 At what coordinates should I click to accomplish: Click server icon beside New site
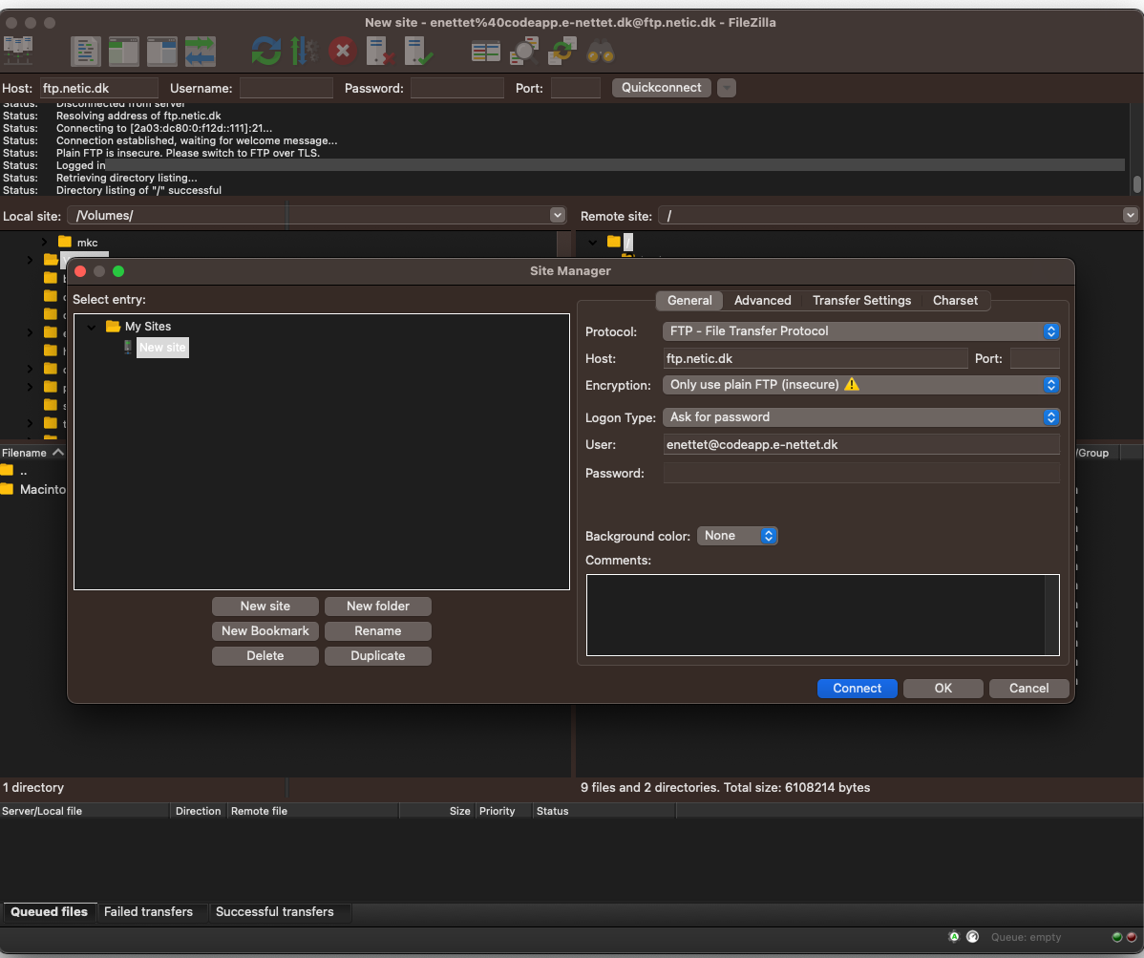pyautogui.click(x=128, y=348)
